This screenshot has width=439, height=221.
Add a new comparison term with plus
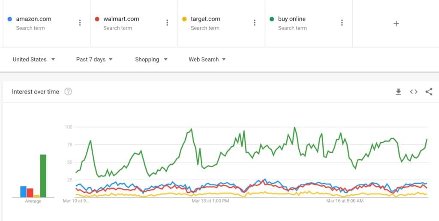[396, 24]
